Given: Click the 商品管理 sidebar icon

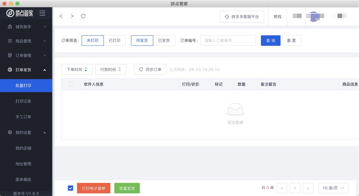Looking at the screenshot, I should [x=10, y=41].
